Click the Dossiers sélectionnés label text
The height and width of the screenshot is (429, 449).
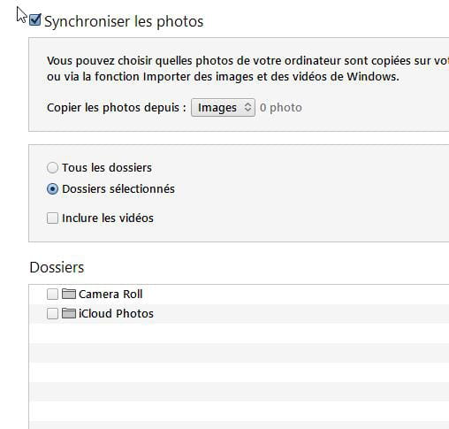pos(118,189)
